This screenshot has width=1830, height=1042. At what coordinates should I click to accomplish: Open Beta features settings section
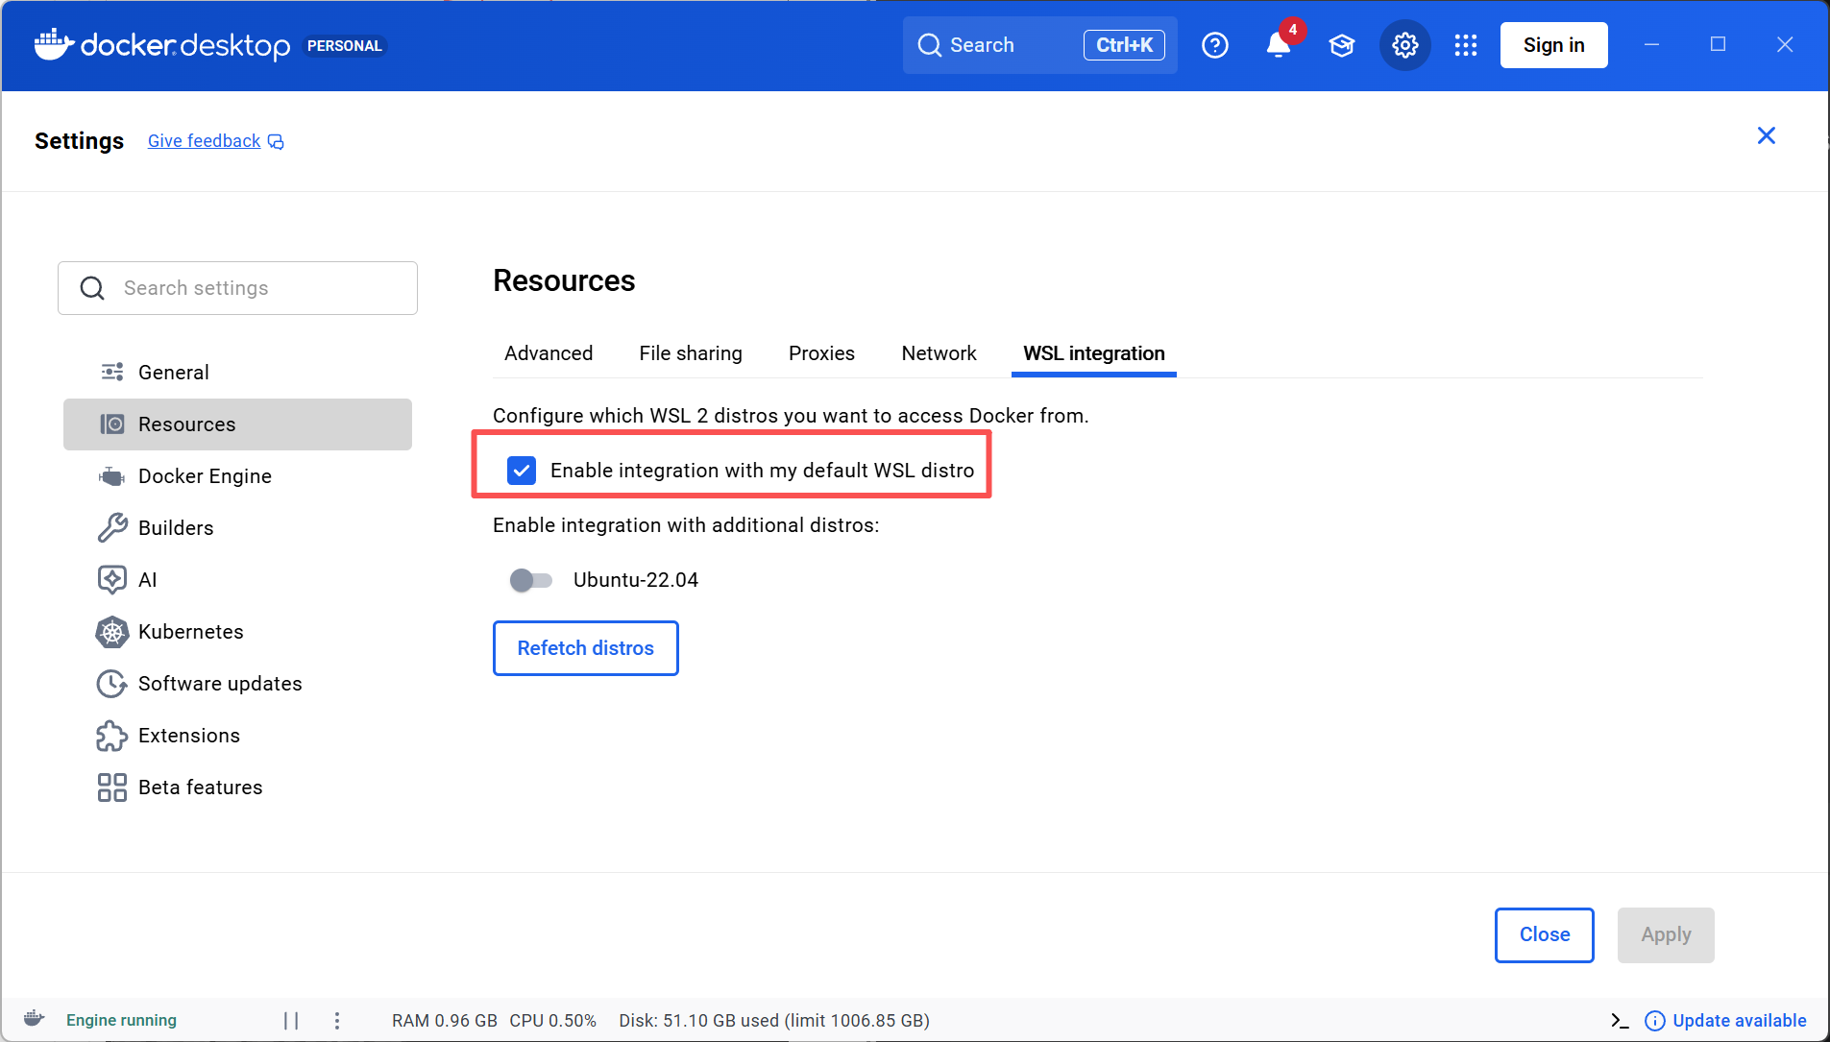pos(237,788)
